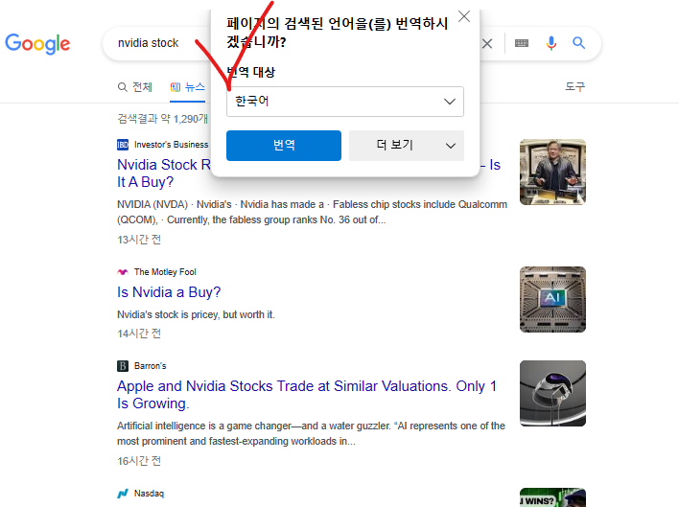Image resolution: width=679 pixels, height=507 pixels.
Task: Click the '16시간 전' timestamp
Action: (139, 461)
